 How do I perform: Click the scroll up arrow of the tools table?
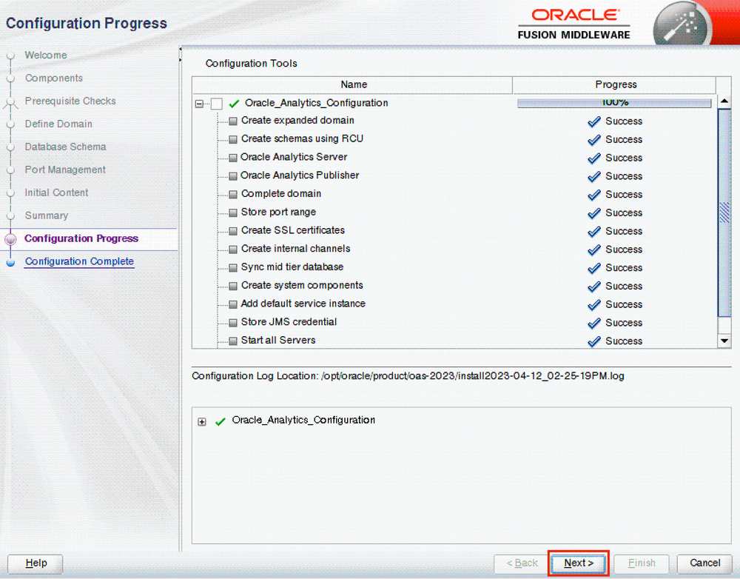pos(724,101)
